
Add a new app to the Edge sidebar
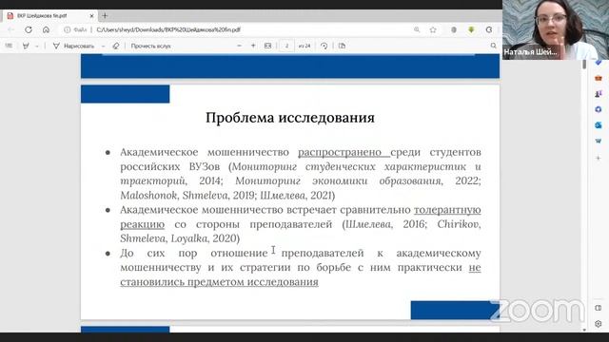[x=599, y=159]
